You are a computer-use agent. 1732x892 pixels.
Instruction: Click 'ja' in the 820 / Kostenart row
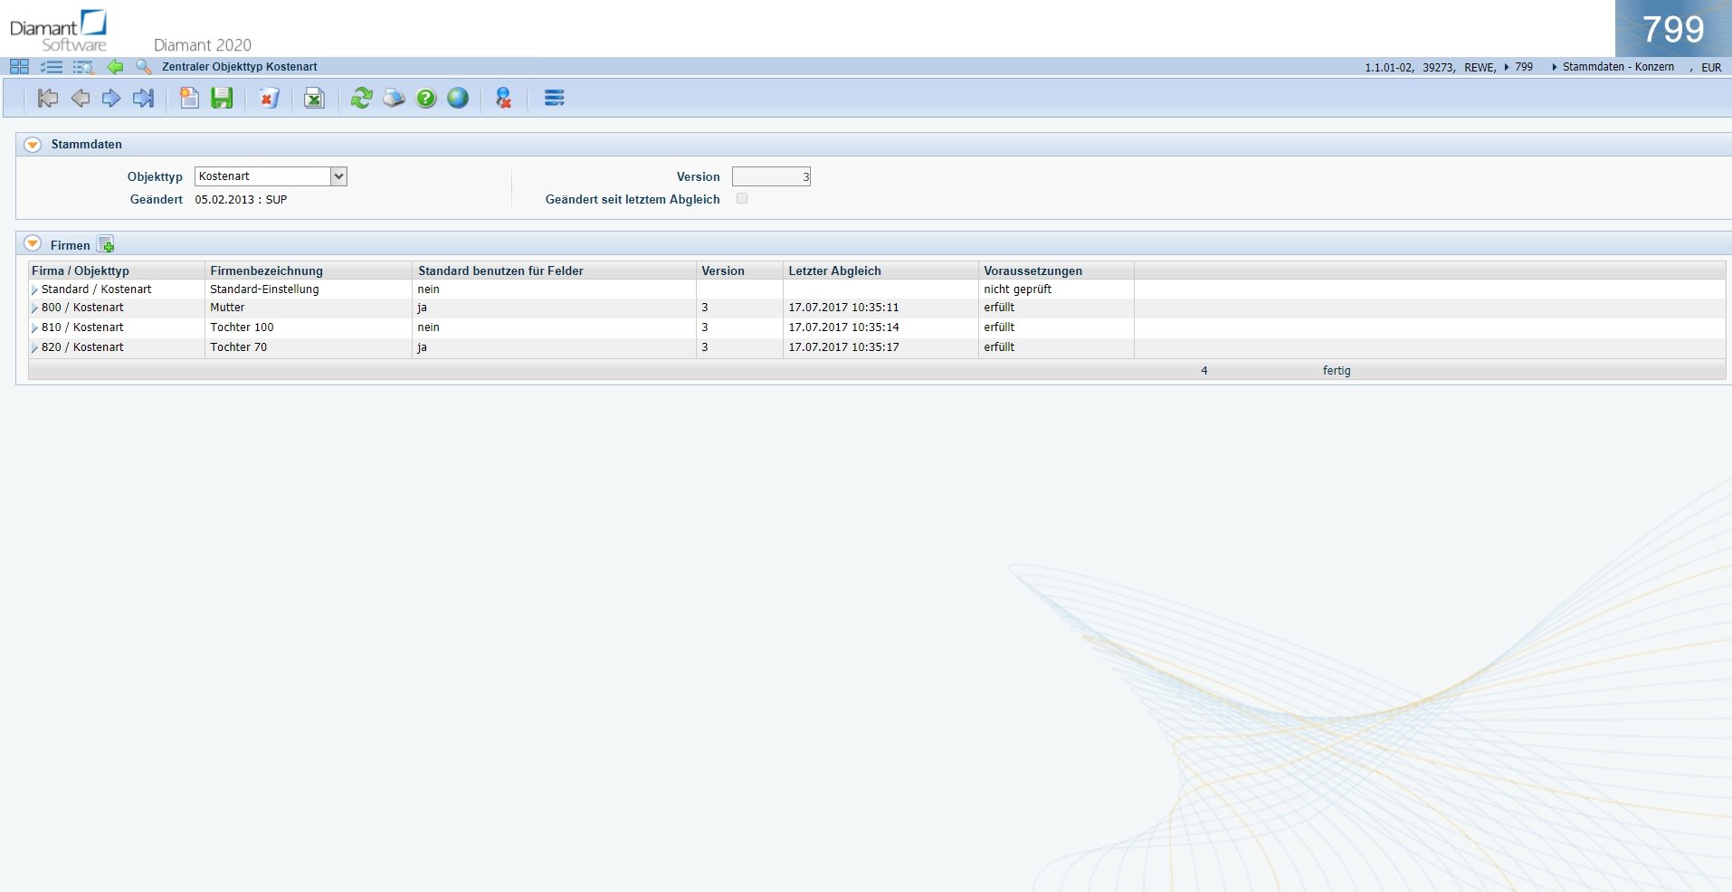coord(423,347)
